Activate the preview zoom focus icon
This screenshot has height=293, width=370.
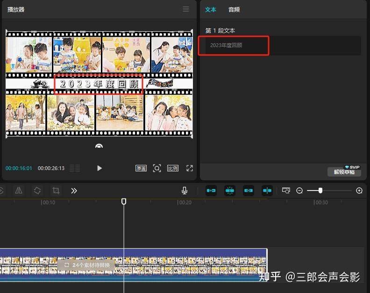click(157, 168)
